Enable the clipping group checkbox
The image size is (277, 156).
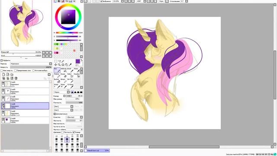(x=16, y=70)
